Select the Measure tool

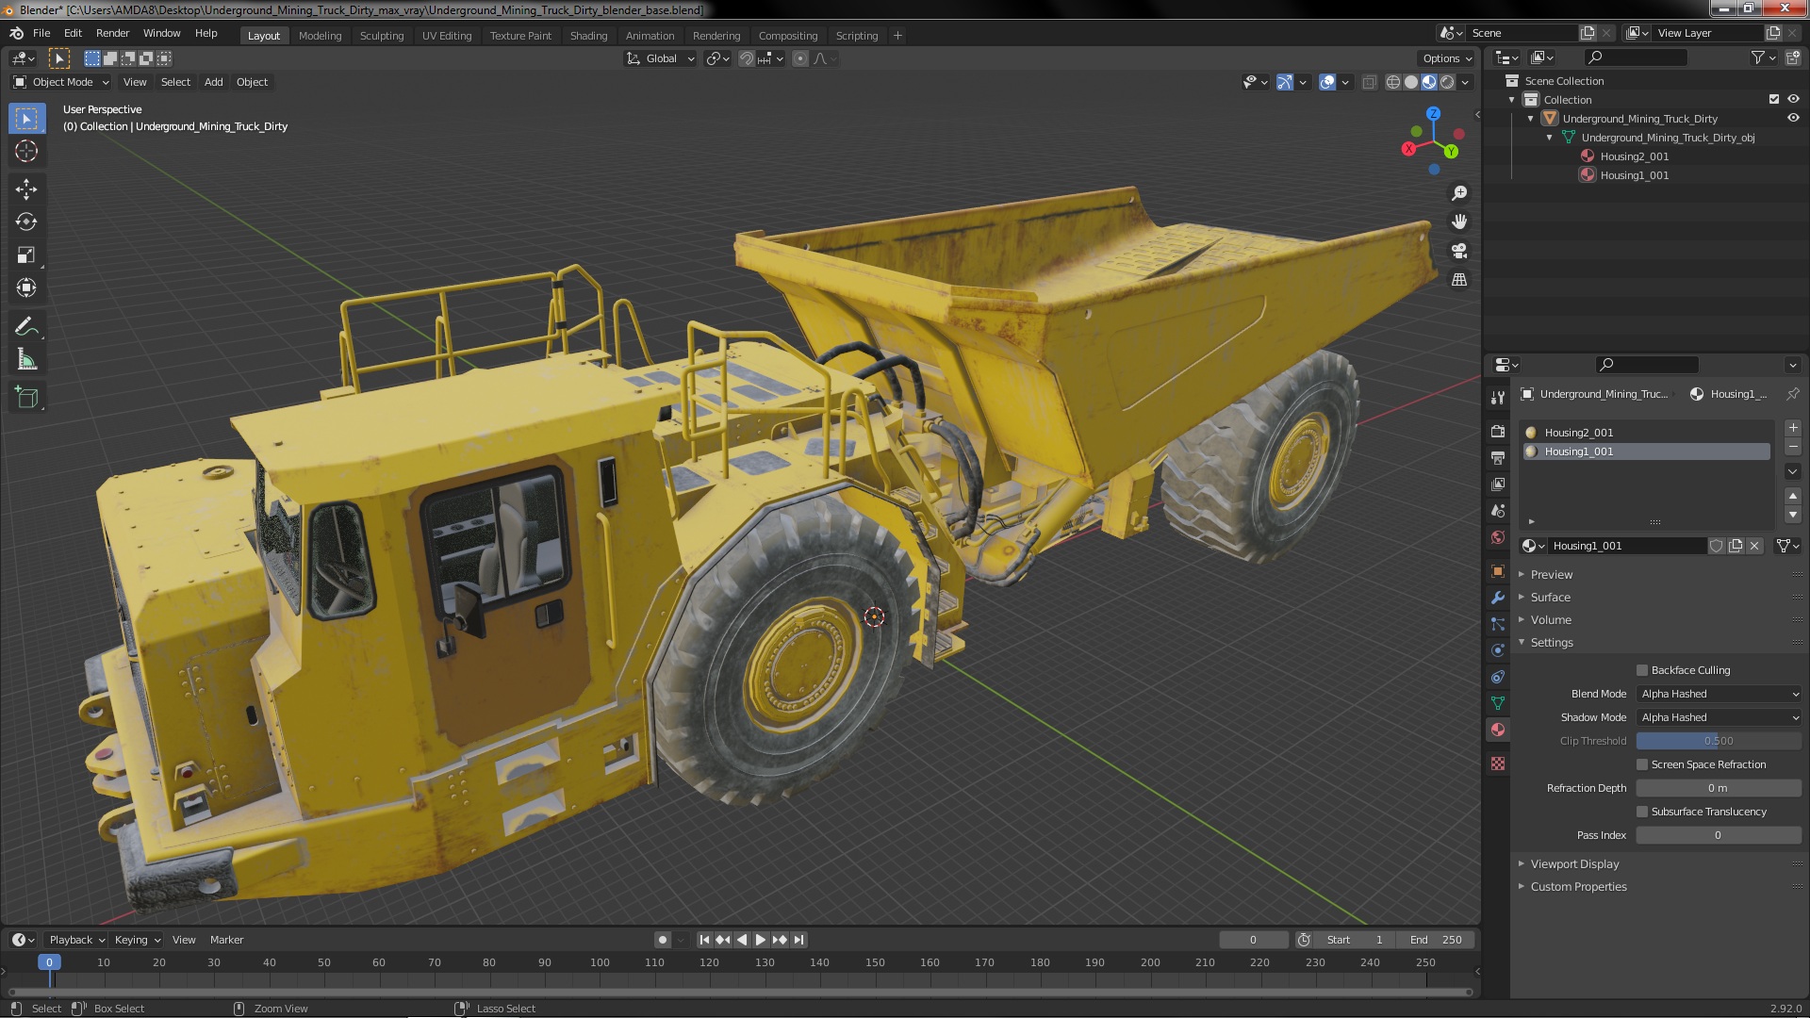[x=26, y=359]
